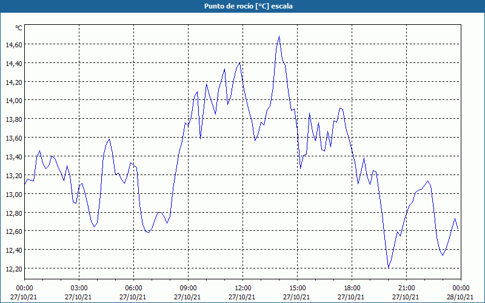Select the 13,20 y-axis label
This screenshot has width=485, height=303.
[14, 176]
